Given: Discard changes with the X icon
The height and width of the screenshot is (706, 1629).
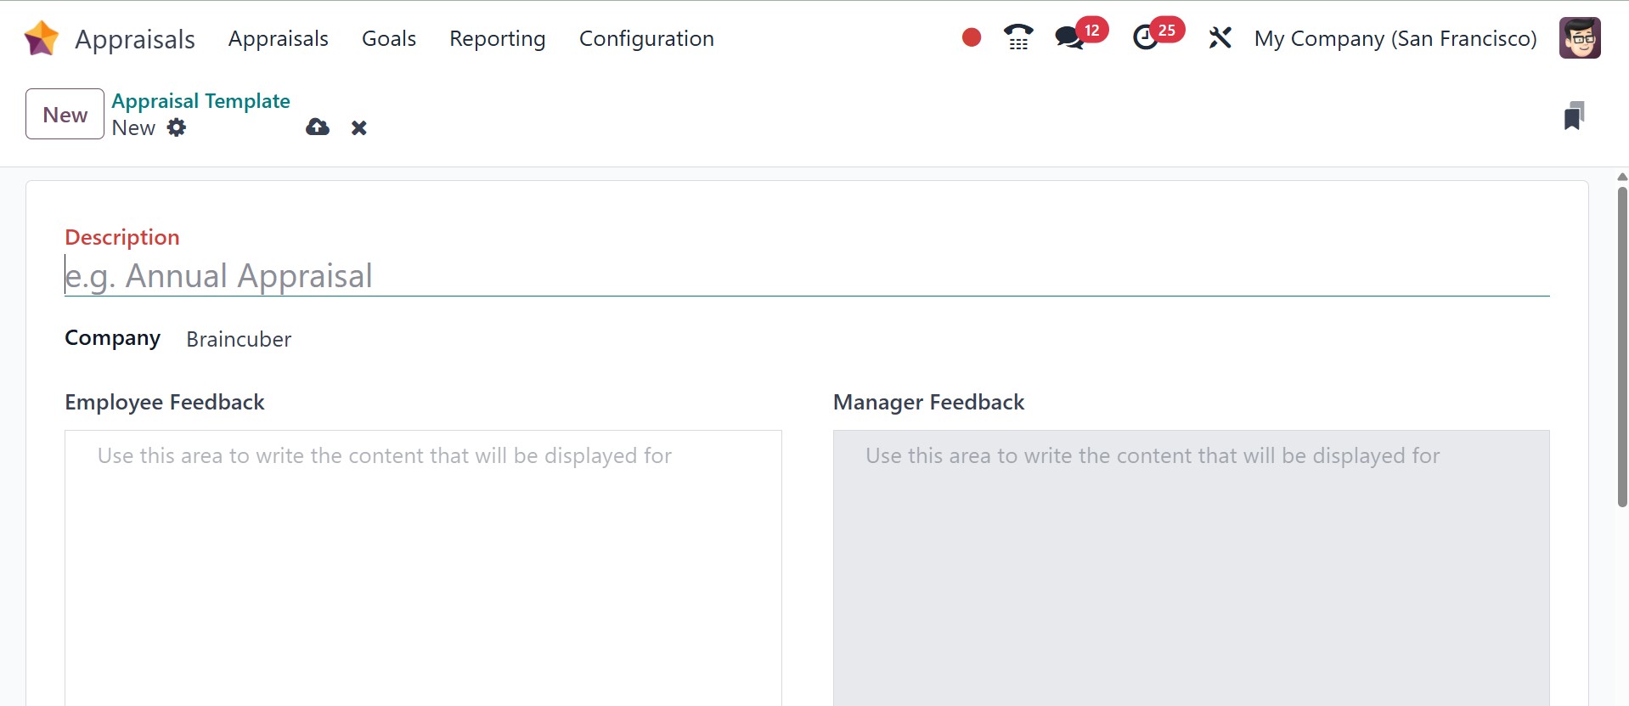Looking at the screenshot, I should coord(359,127).
